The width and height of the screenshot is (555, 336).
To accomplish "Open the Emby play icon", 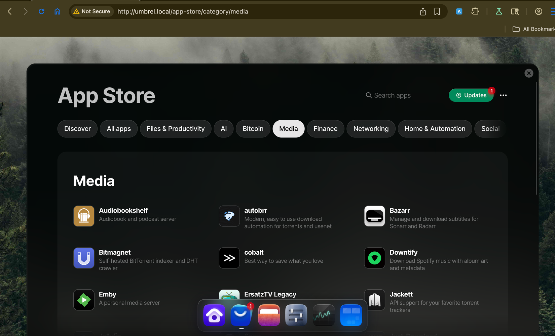I will 84,300.
